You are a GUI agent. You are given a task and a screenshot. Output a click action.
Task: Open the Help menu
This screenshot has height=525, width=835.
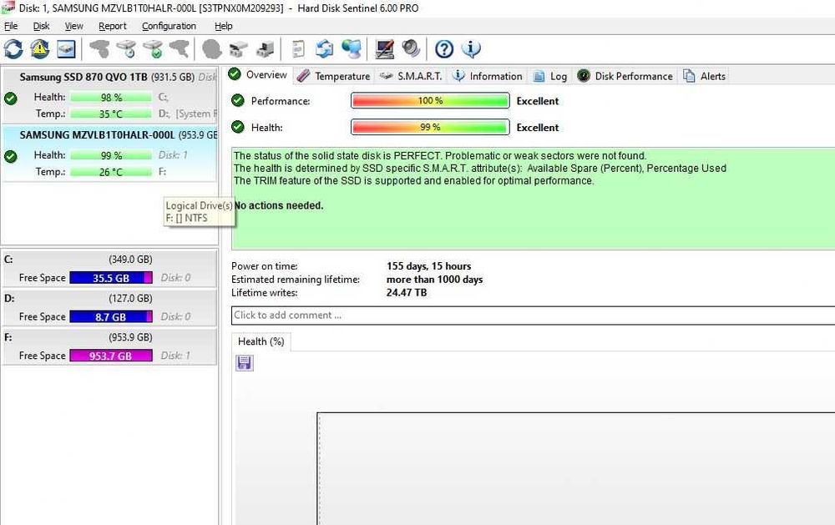(223, 26)
